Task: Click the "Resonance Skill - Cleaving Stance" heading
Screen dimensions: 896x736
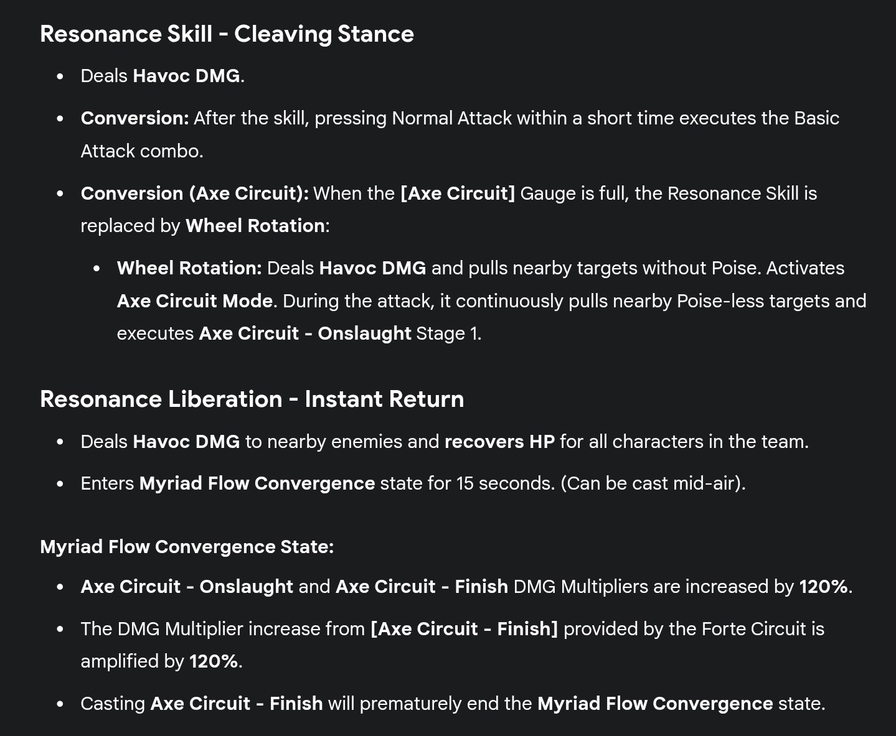Action: point(227,34)
